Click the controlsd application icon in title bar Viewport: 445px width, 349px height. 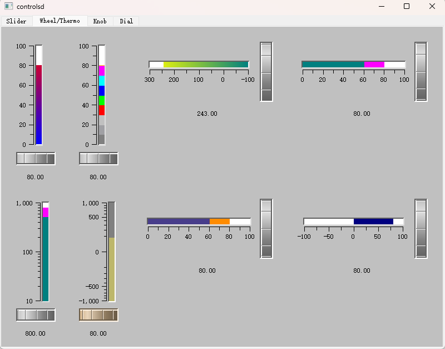[8, 6]
